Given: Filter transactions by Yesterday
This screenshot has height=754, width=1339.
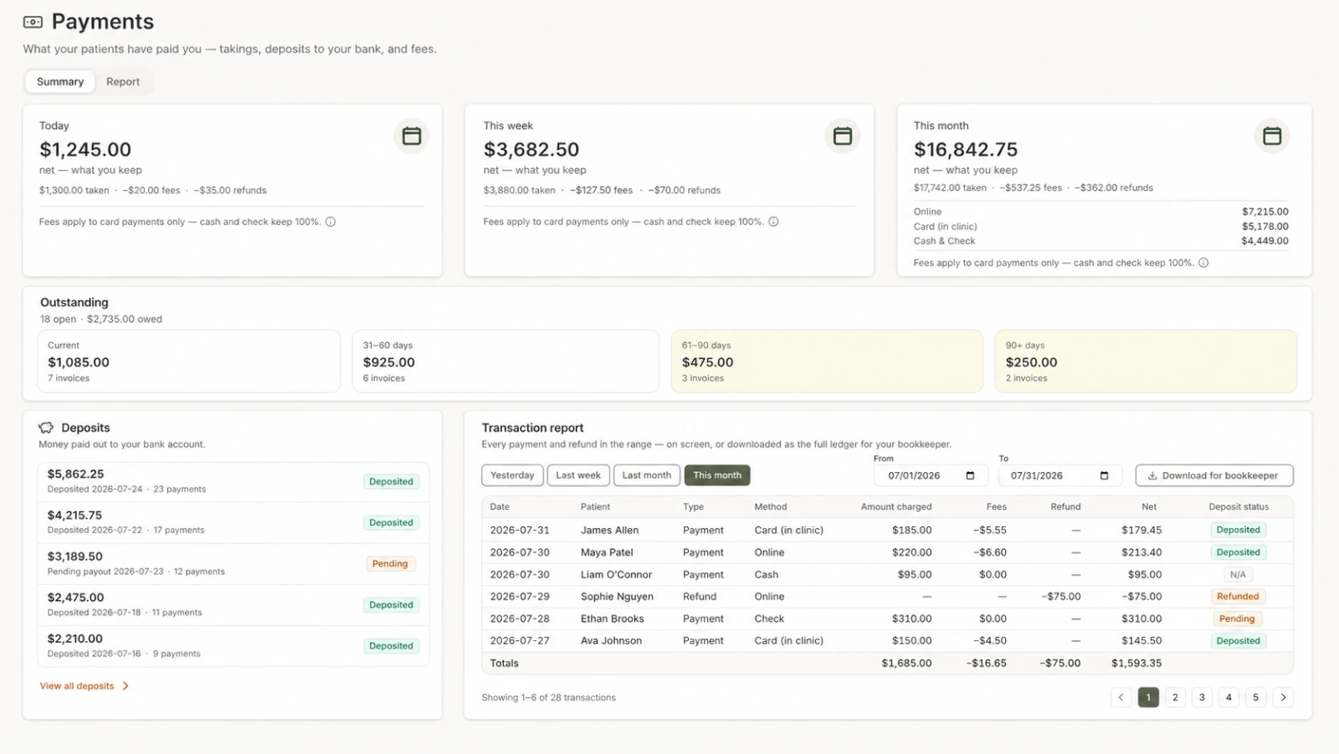Looking at the screenshot, I should (x=512, y=475).
